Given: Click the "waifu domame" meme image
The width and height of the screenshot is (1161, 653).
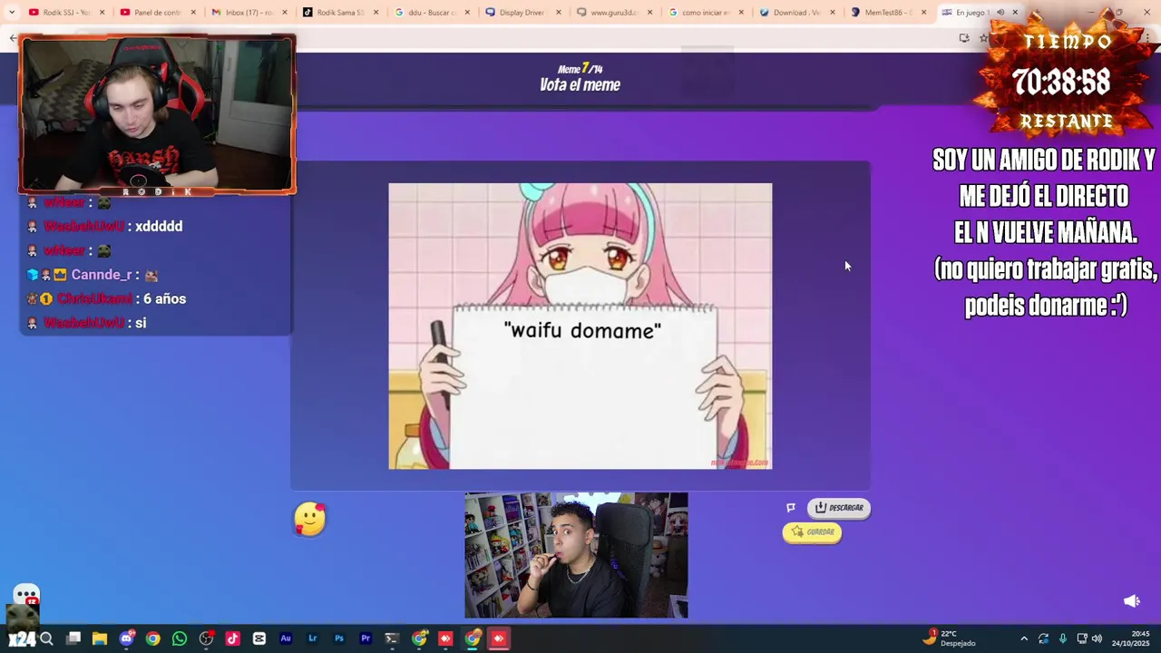Looking at the screenshot, I should pyautogui.click(x=580, y=326).
